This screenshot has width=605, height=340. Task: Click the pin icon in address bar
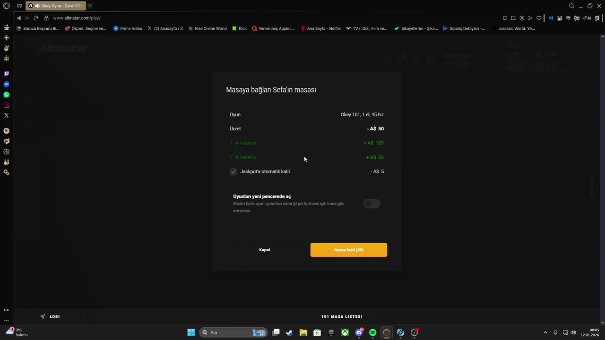505,18
